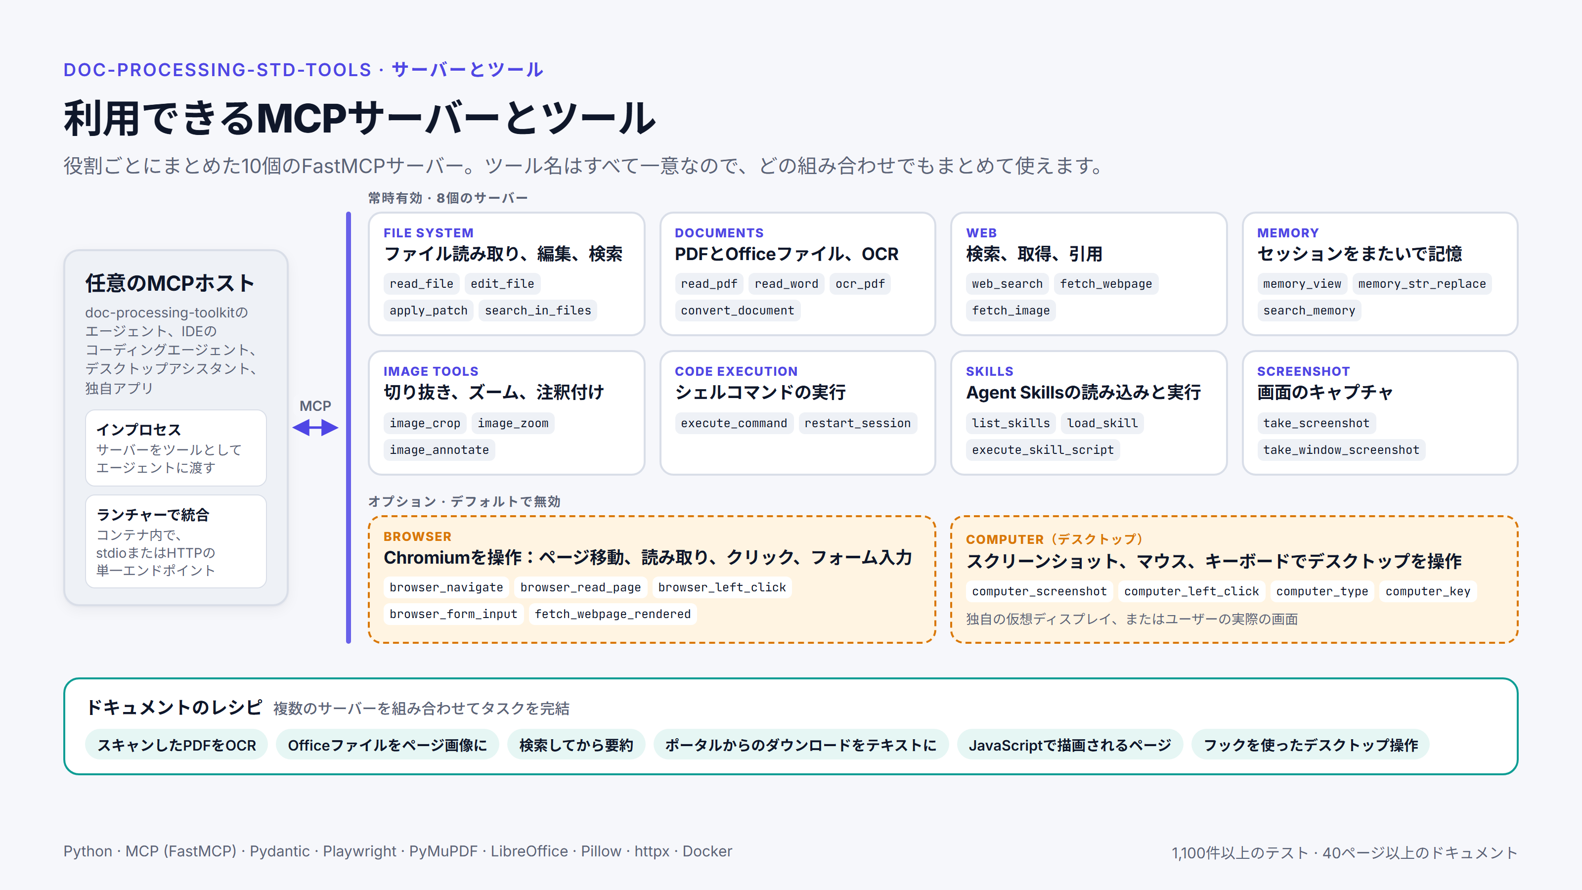Click the browser_left_click chip
Image resolution: width=1582 pixels, height=890 pixels.
(722, 588)
